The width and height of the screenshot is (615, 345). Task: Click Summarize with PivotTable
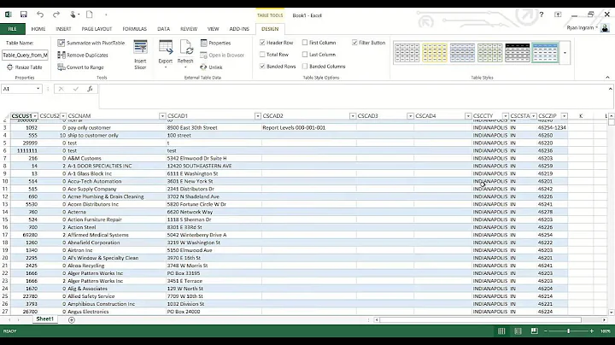[91, 43]
